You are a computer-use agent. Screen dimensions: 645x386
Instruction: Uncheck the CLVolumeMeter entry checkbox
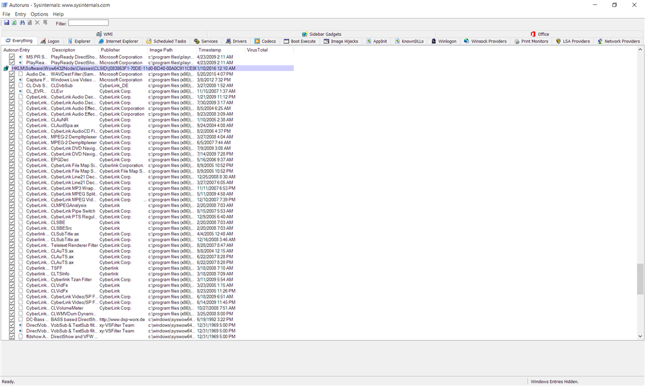[12, 308]
